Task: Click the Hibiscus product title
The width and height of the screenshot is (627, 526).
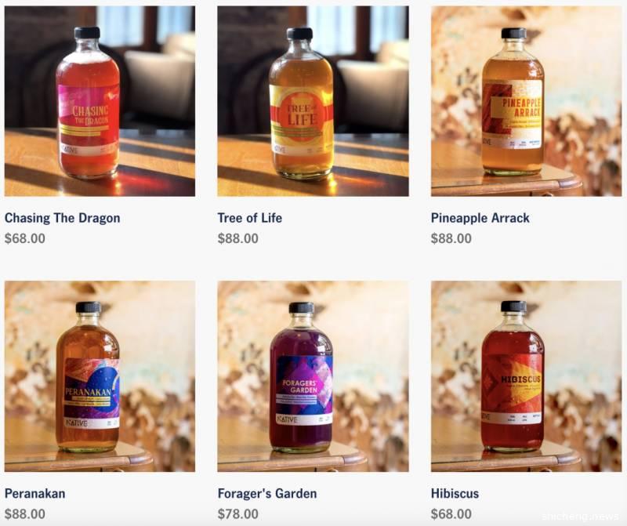Action: point(455,493)
